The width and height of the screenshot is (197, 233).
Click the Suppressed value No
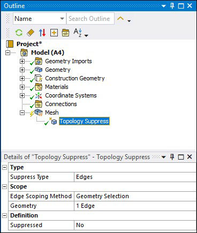135,225
